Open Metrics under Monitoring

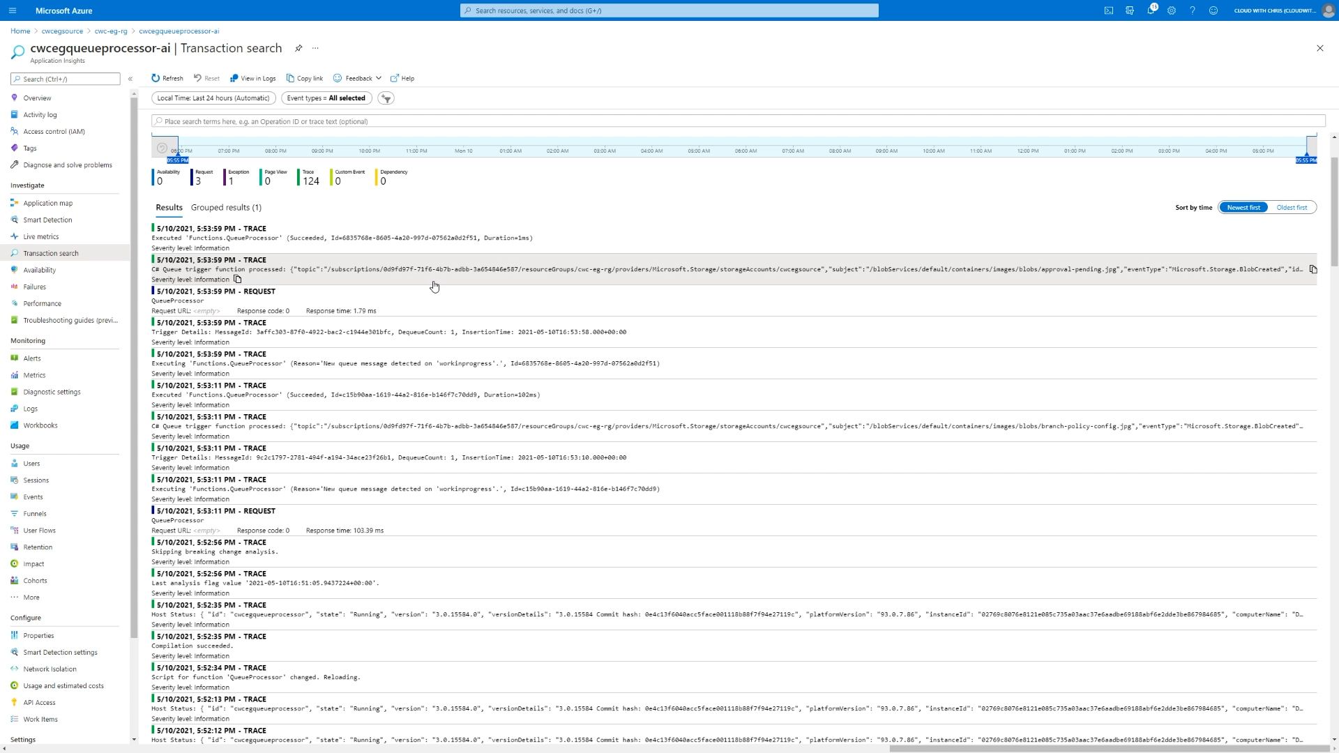coord(34,375)
